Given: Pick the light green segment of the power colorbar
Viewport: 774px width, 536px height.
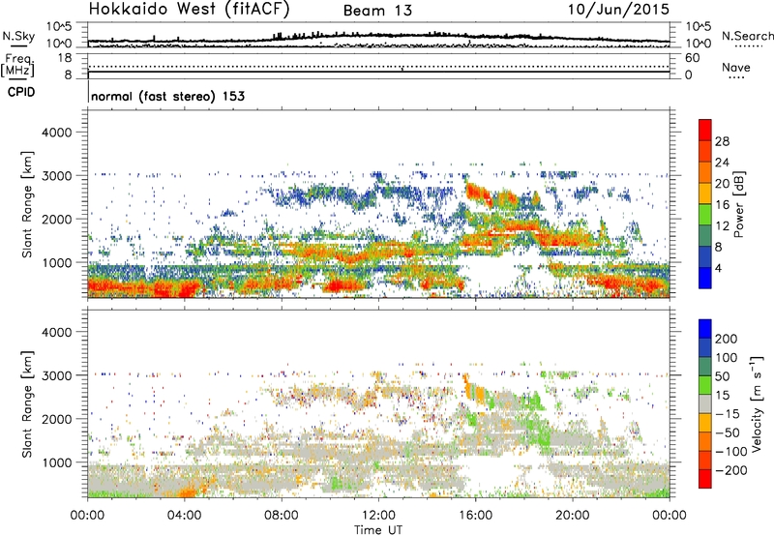Looking at the screenshot, I should [705, 215].
